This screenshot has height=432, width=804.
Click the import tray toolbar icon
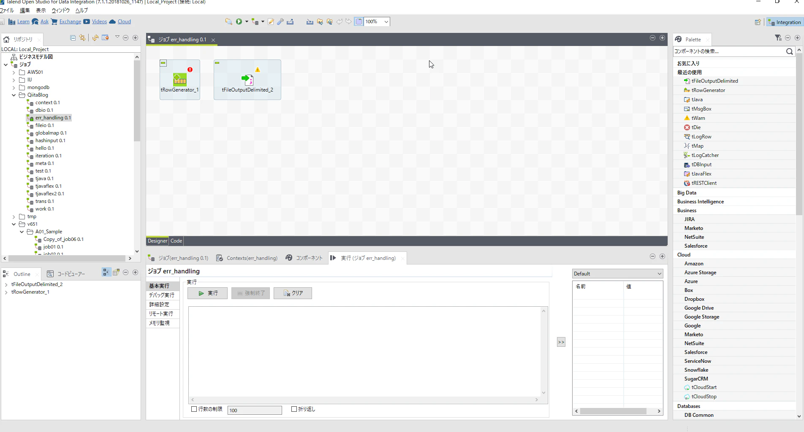[310, 22]
